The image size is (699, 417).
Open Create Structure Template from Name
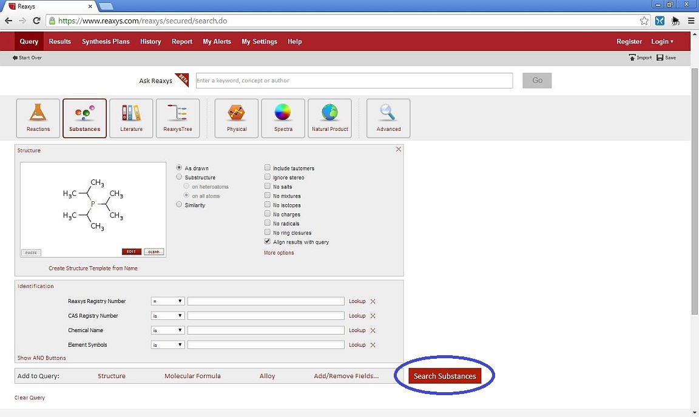pos(93,268)
